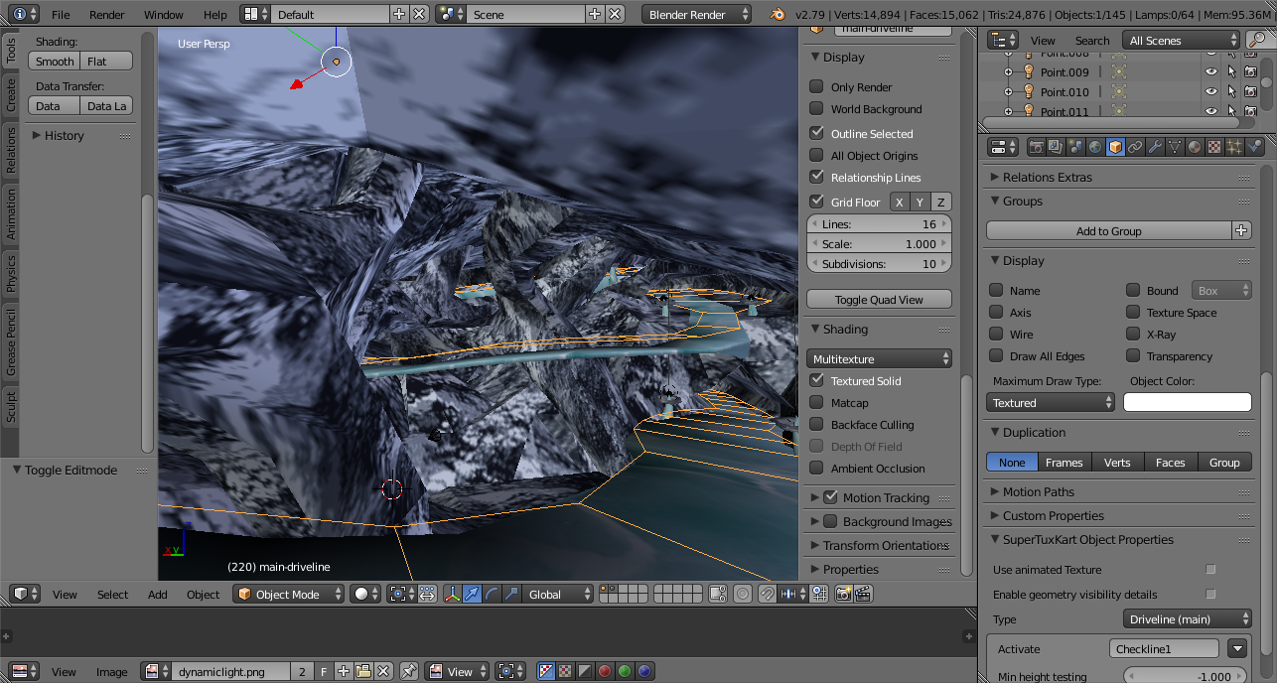Image resolution: width=1277 pixels, height=683 pixels.
Task: Open the Render properties tab (camera icon)
Action: 1036,147
